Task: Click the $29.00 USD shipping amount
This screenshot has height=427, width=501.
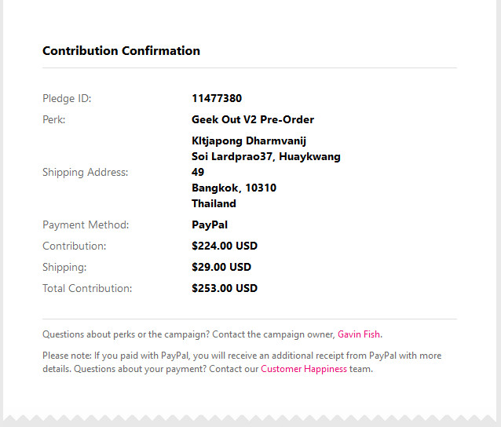Action: [221, 268]
